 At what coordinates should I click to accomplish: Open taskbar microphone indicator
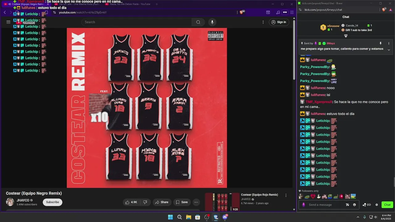tap(364, 217)
